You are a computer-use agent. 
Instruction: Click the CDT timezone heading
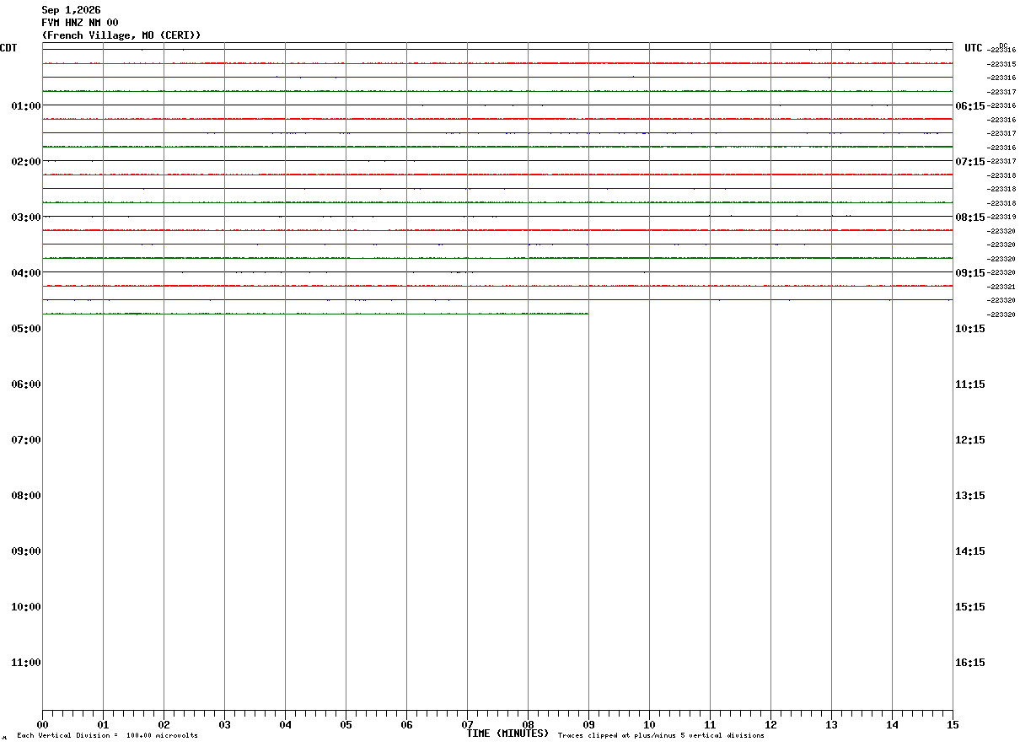tap(8, 48)
